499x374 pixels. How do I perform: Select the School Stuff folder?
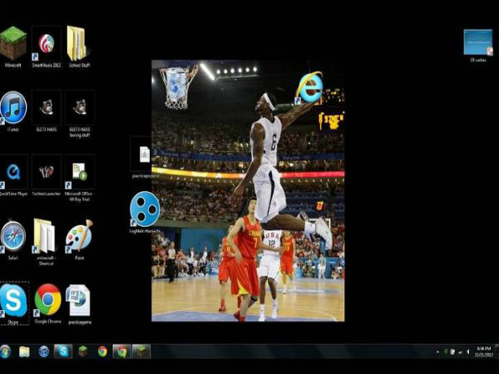click(x=77, y=42)
